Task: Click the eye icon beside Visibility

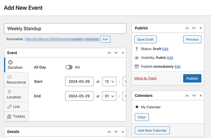Action: [x=136, y=58]
